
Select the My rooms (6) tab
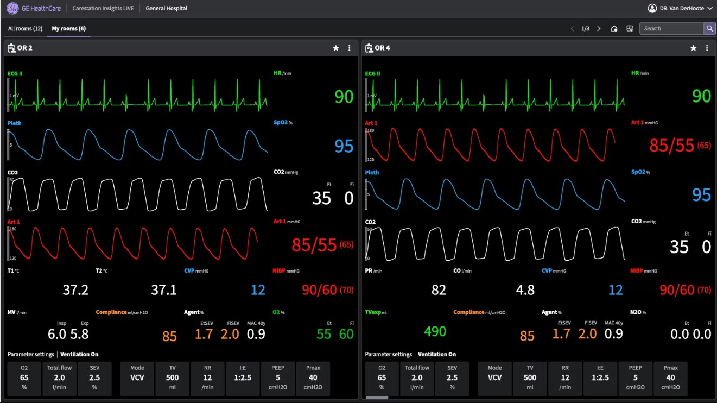68,28
